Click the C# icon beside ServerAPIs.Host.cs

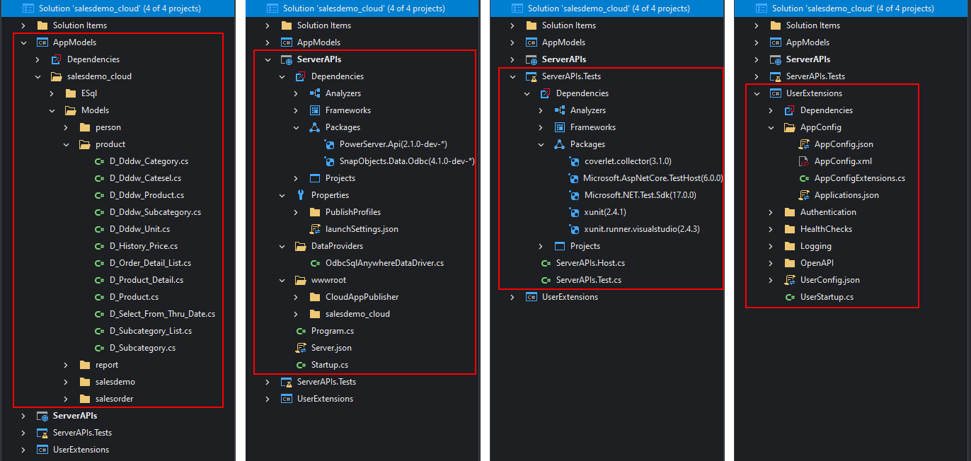[x=546, y=263]
